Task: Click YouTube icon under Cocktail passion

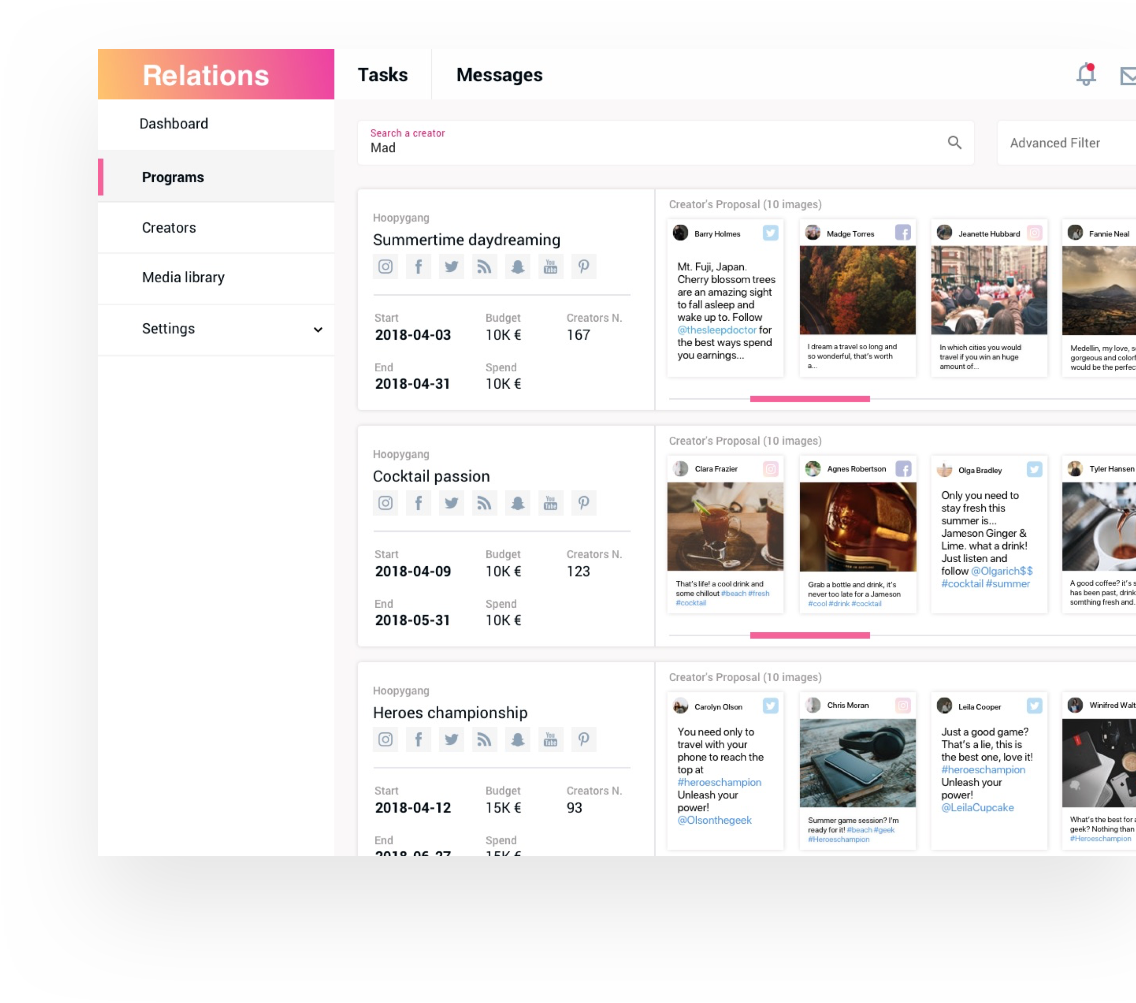Action: coord(550,503)
